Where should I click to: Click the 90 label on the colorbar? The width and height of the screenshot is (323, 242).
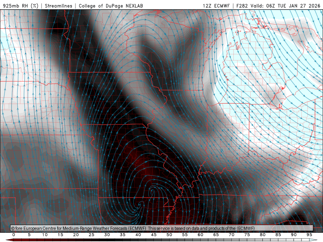point(294,235)
